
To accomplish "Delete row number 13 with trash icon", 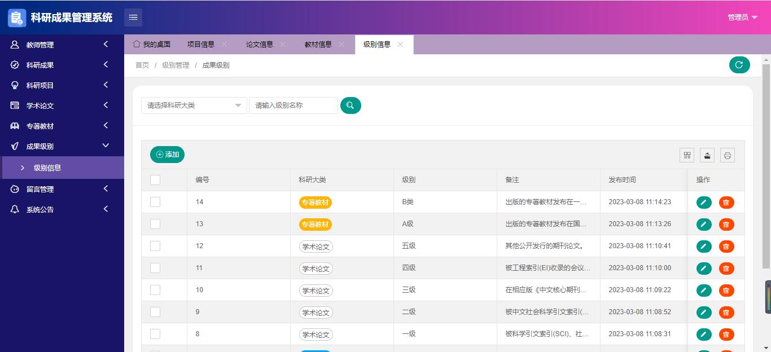I will [x=726, y=225].
